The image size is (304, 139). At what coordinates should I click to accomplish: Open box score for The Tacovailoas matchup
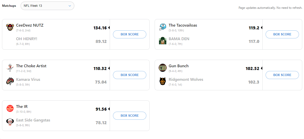(x=282, y=34)
